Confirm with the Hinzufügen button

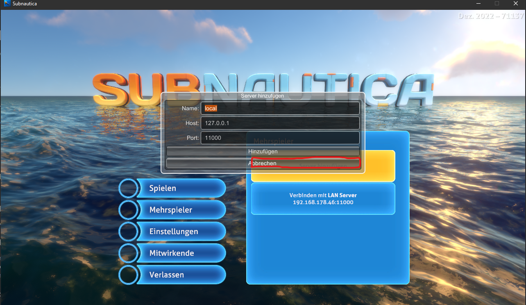(x=263, y=151)
